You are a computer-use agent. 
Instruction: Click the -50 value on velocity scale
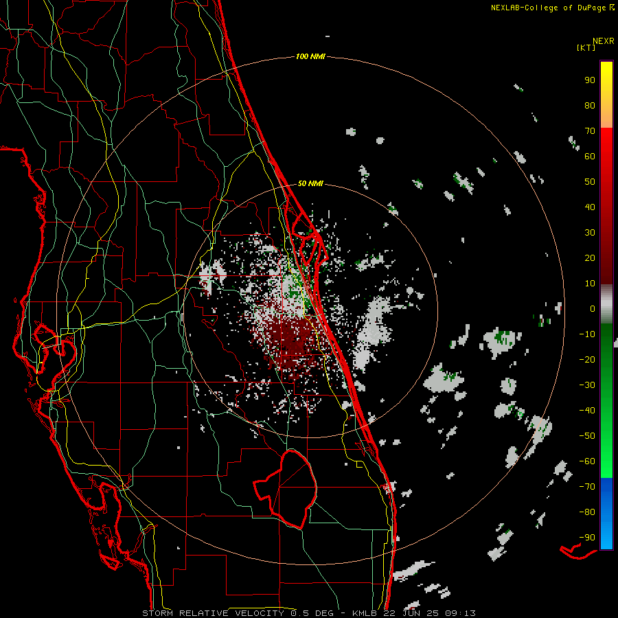(587, 435)
